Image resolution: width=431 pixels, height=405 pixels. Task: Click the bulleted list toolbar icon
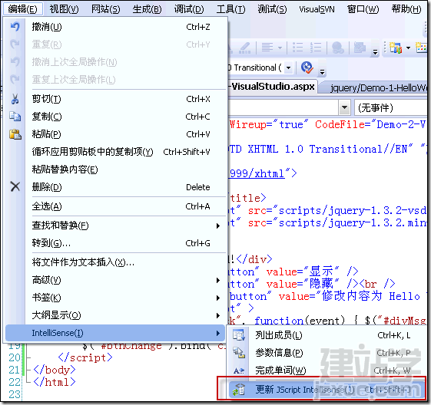297,48
